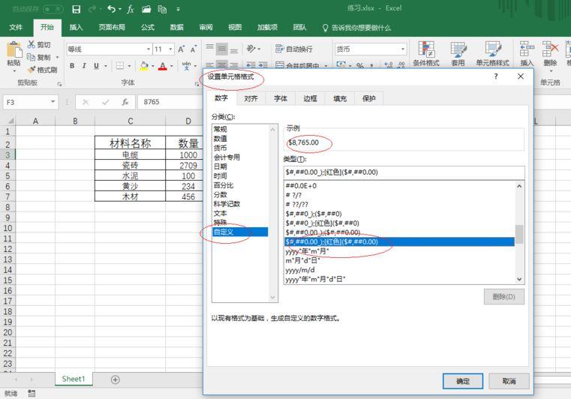The image size is (571, 399).
Task: Click the Italic I icon
Action: click(x=84, y=66)
